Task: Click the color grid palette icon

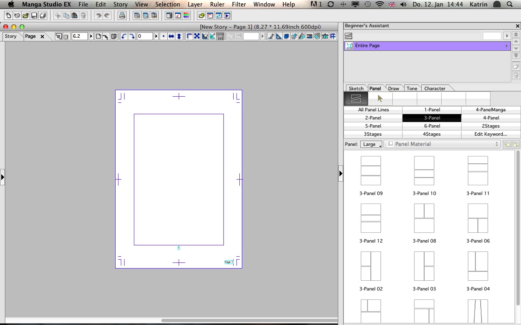Action: click(x=186, y=16)
